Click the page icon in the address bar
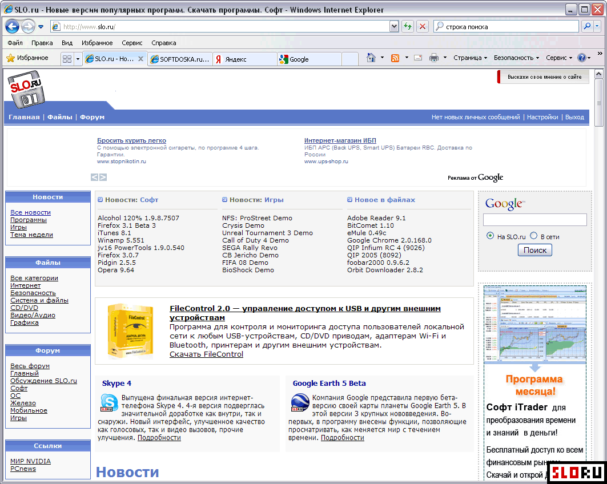Screen dimensions: 607x484 click(x=56, y=26)
